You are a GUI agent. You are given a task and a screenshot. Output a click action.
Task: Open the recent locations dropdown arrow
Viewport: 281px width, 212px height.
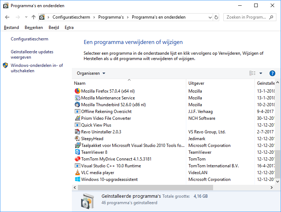coord(26,17)
